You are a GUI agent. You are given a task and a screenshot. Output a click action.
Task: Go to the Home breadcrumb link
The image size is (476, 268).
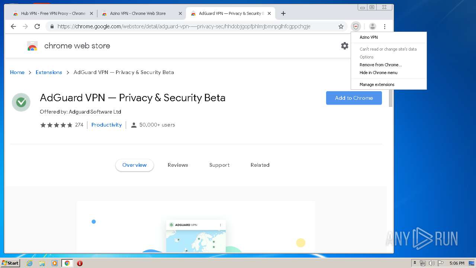17,72
